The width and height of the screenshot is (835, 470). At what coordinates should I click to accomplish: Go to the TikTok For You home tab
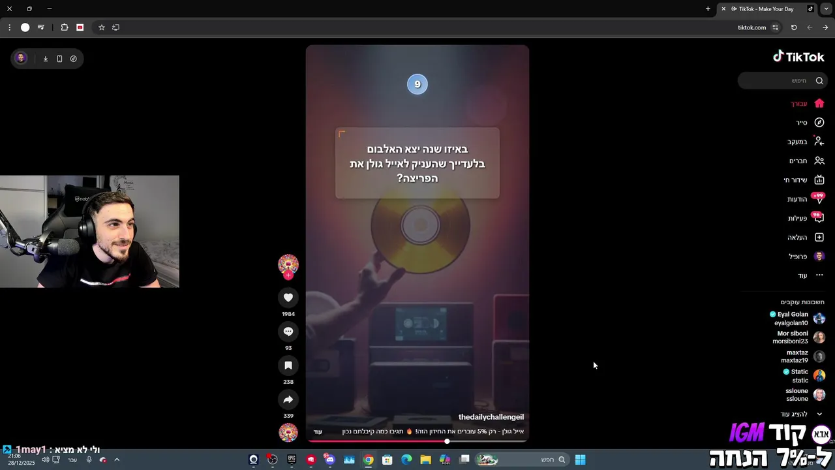tap(808, 103)
